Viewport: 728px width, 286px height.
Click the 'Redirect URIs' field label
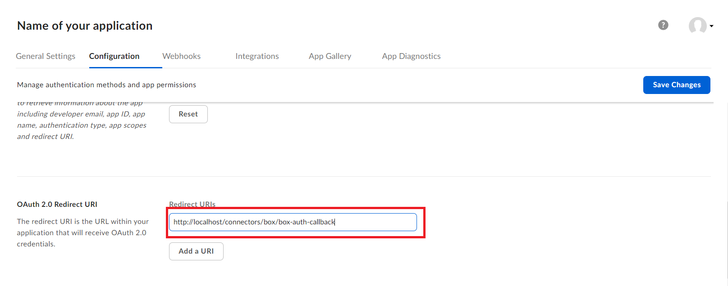[192, 204]
